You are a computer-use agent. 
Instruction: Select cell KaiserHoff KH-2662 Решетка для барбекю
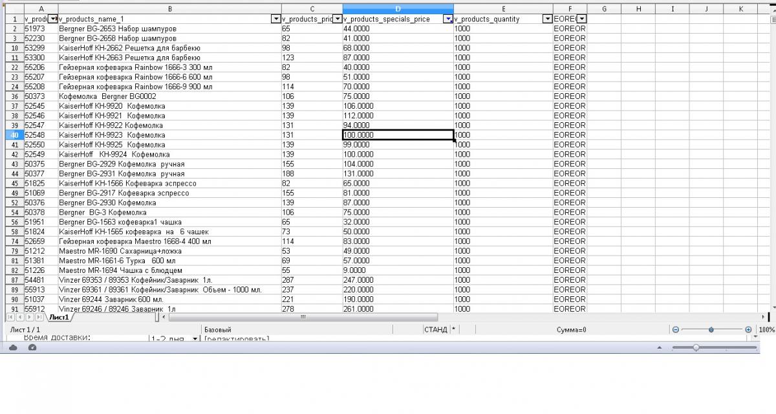click(x=169, y=49)
